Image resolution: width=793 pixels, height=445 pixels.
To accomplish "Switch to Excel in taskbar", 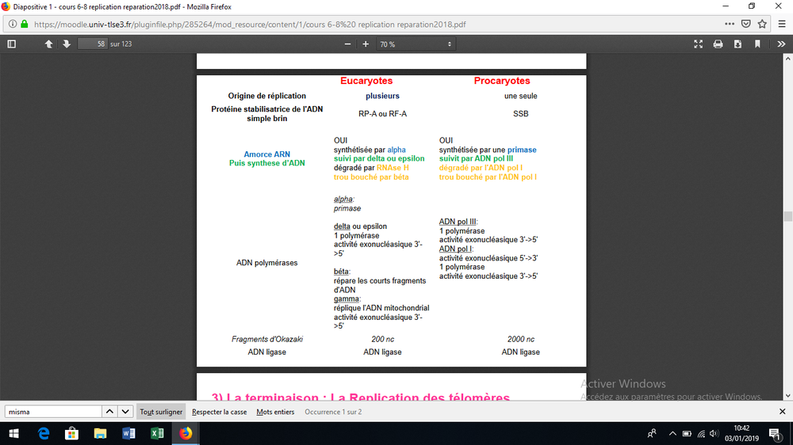I will (x=157, y=433).
